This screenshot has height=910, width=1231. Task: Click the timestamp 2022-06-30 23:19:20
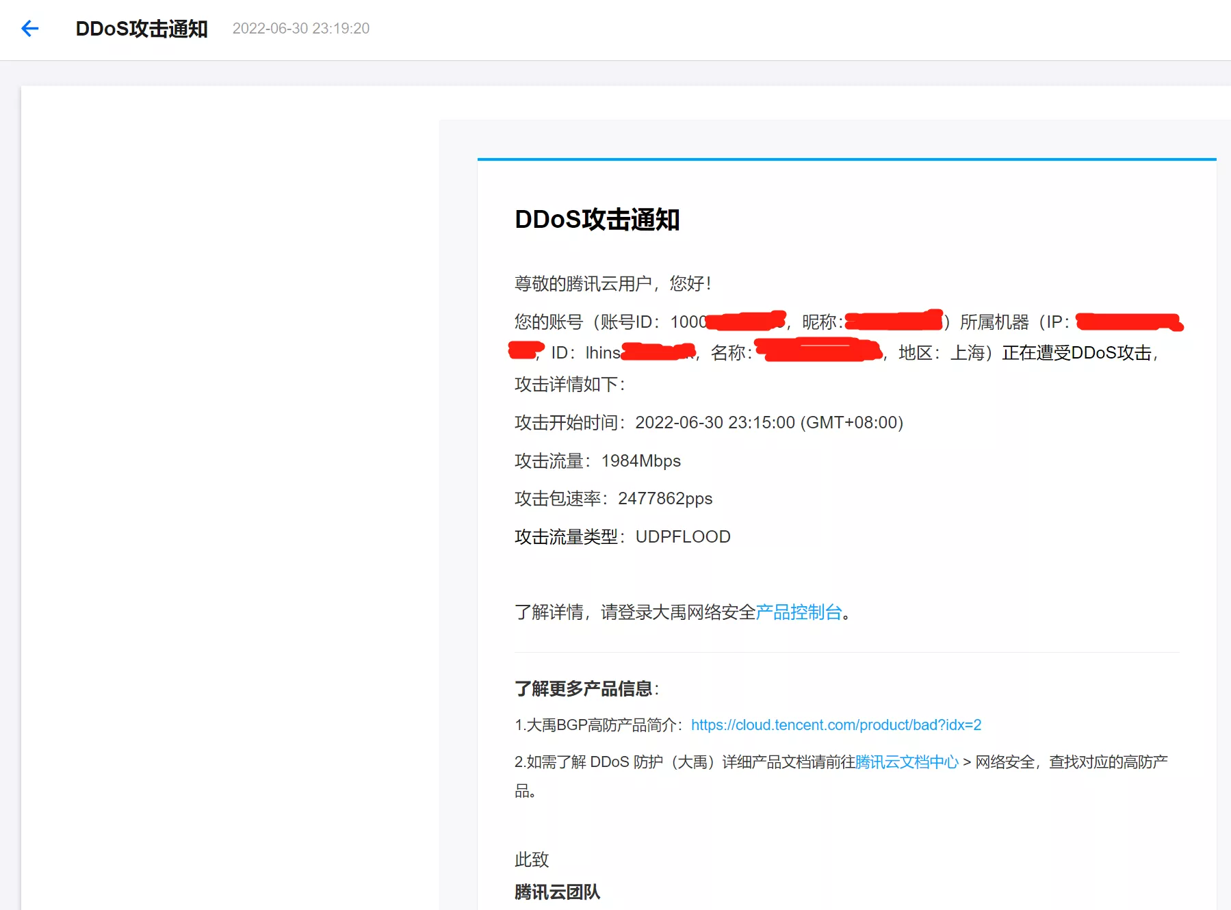301,29
